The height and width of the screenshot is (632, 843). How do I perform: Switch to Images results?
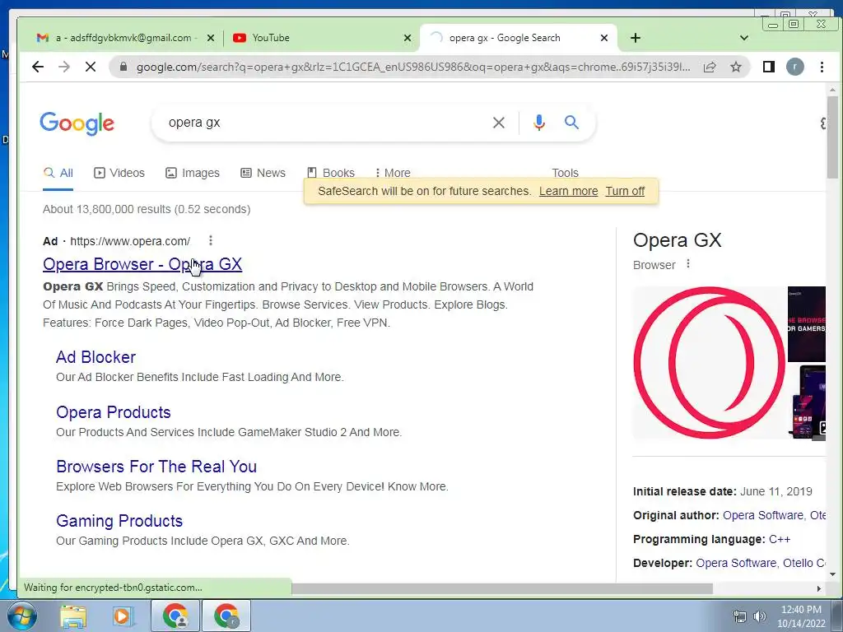193,173
